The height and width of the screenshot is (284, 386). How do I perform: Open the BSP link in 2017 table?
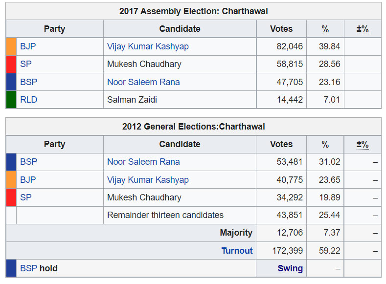[x=28, y=82]
